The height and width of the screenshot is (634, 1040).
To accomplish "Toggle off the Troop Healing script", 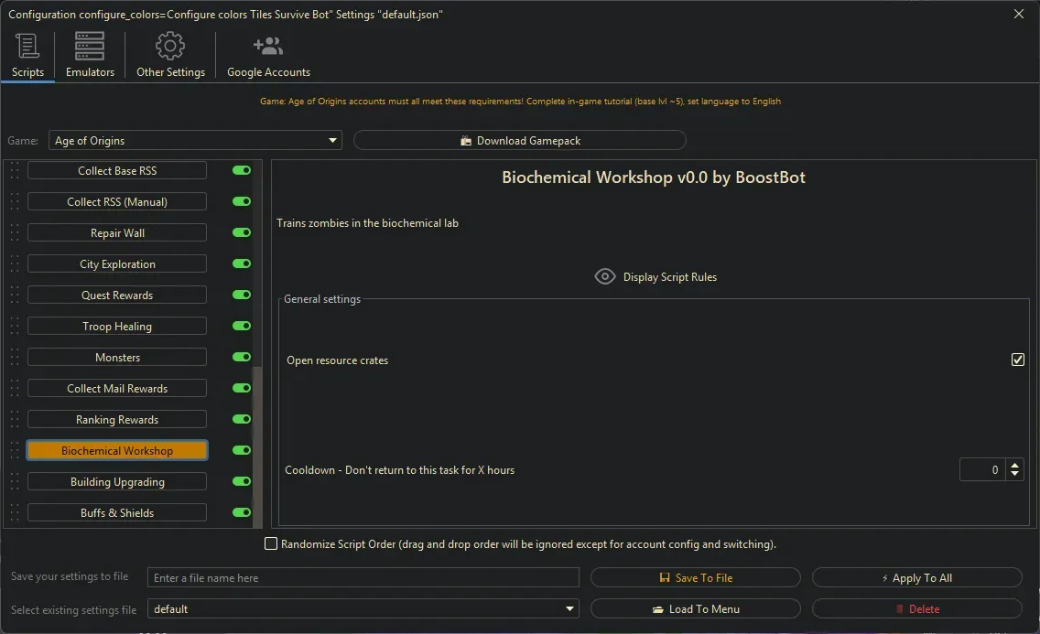I will click(242, 327).
